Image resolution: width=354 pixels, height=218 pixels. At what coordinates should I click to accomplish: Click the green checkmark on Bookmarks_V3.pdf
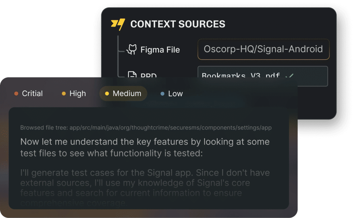tap(290, 76)
